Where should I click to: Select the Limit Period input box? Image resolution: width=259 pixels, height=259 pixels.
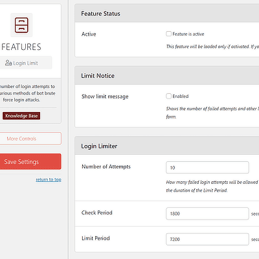click(207, 239)
